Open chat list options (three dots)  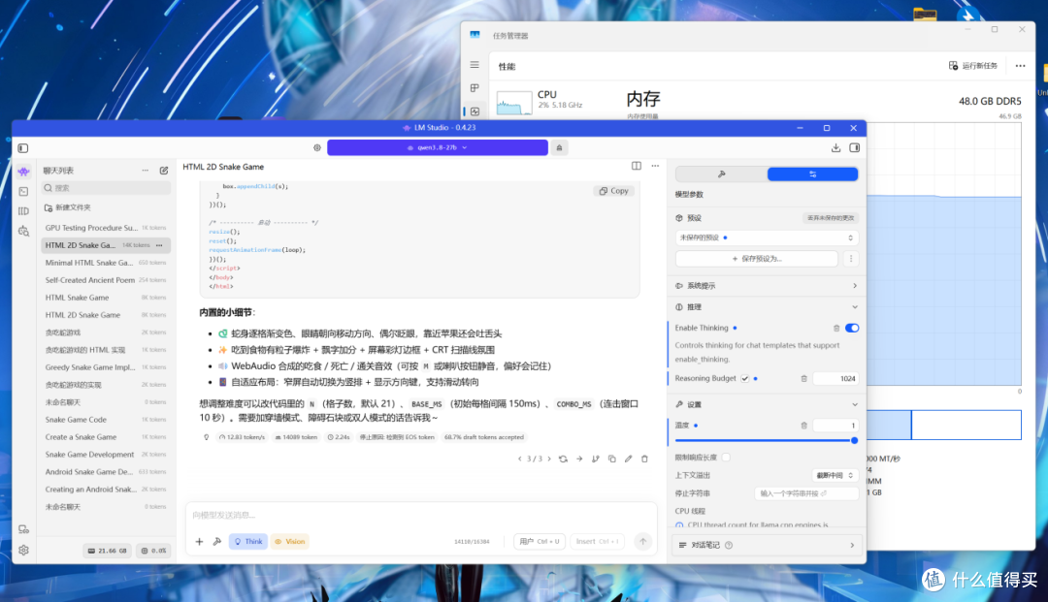click(x=145, y=171)
